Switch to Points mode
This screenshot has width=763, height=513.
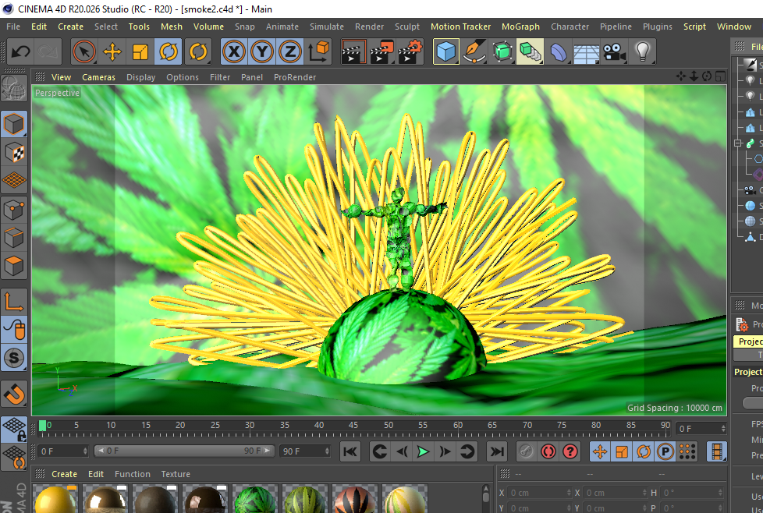13,210
